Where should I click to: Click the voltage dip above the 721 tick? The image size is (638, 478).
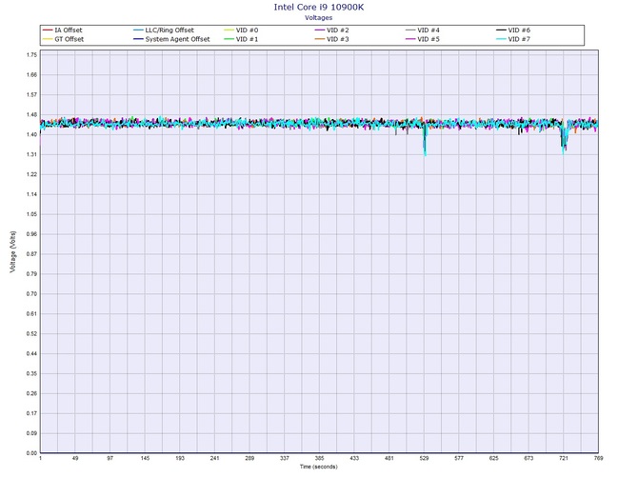click(x=564, y=139)
